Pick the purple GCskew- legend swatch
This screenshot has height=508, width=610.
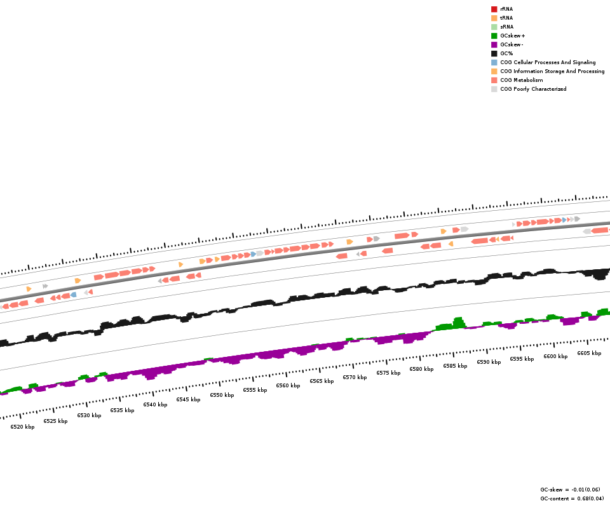coord(494,44)
